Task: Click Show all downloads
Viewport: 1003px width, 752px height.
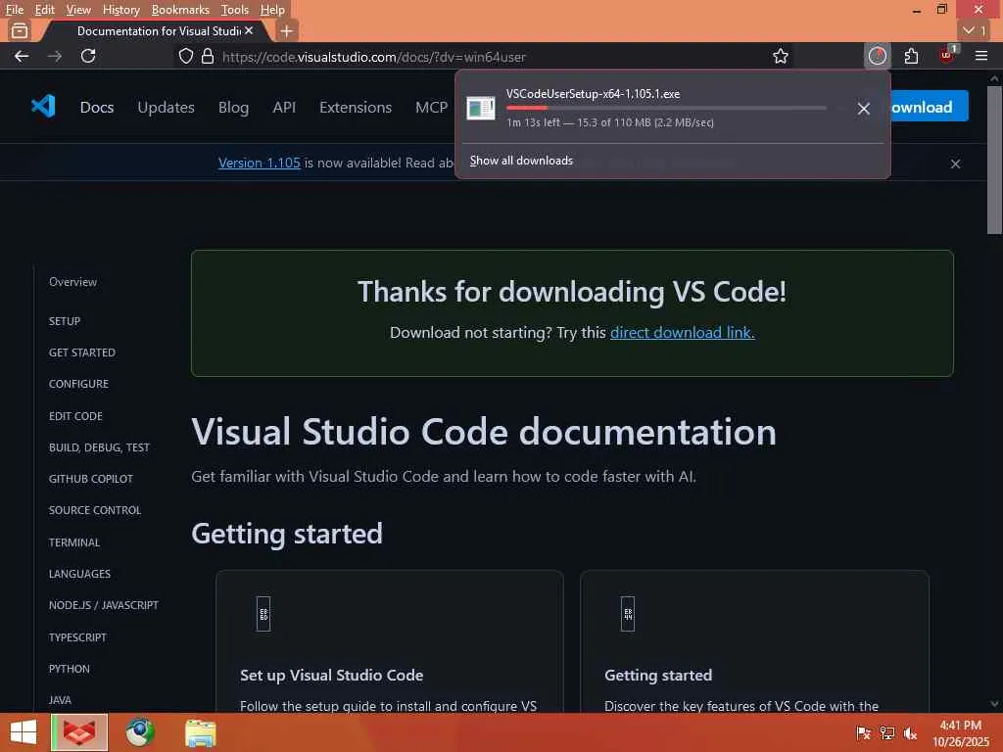Action: (521, 161)
